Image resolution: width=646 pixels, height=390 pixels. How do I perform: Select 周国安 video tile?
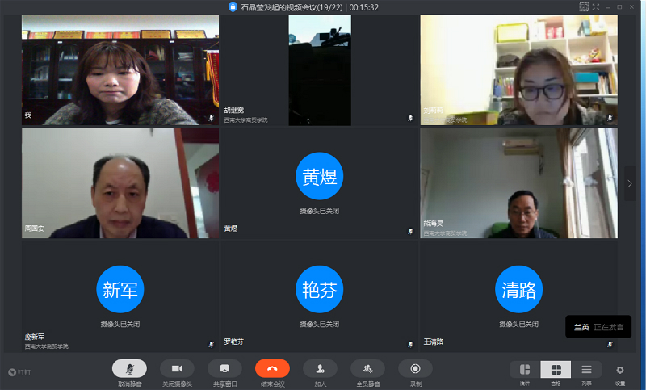[x=120, y=183]
